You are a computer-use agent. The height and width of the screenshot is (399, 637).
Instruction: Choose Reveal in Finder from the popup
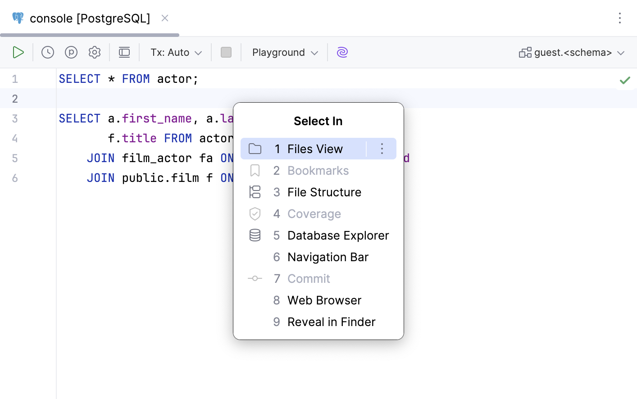(331, 322)
